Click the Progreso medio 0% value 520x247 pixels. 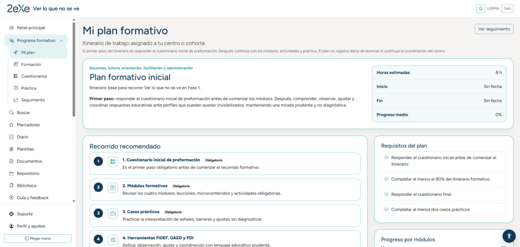pos(499,115)
